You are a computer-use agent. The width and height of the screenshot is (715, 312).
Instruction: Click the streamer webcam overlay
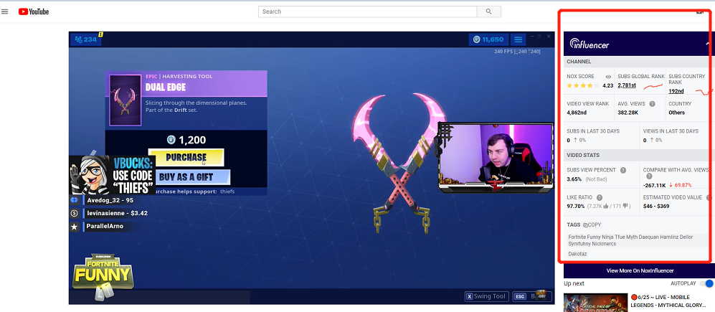(496, 156)
